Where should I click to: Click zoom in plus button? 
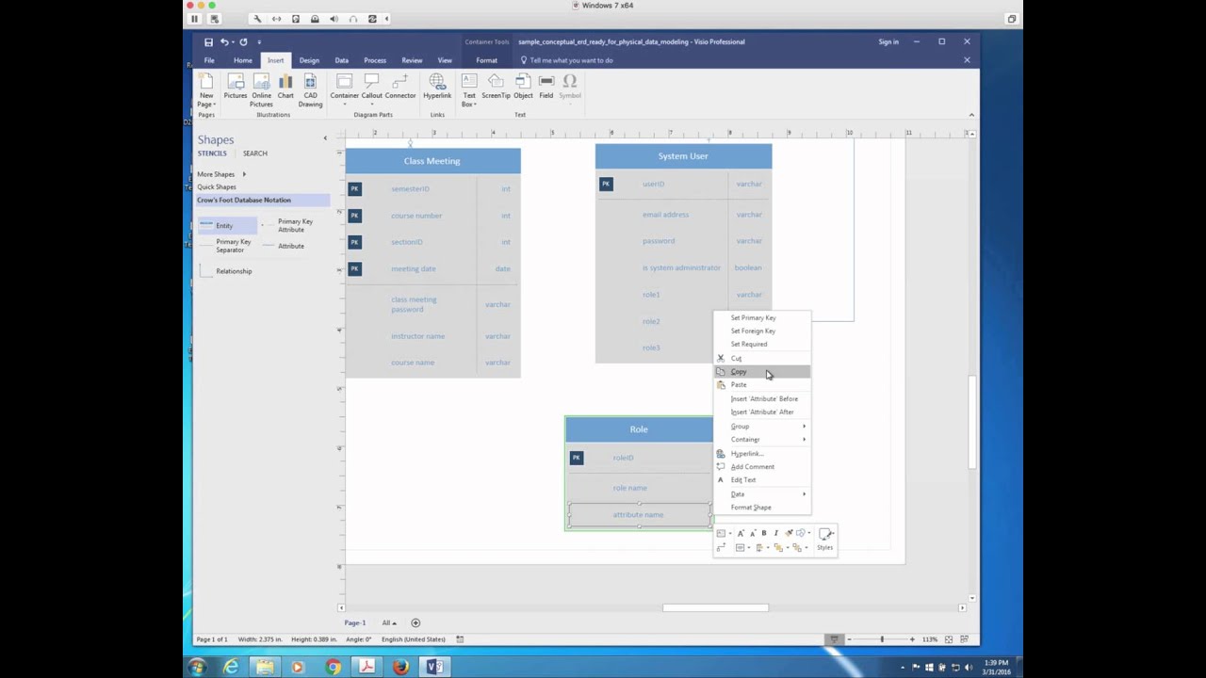(x=912, y=639)
